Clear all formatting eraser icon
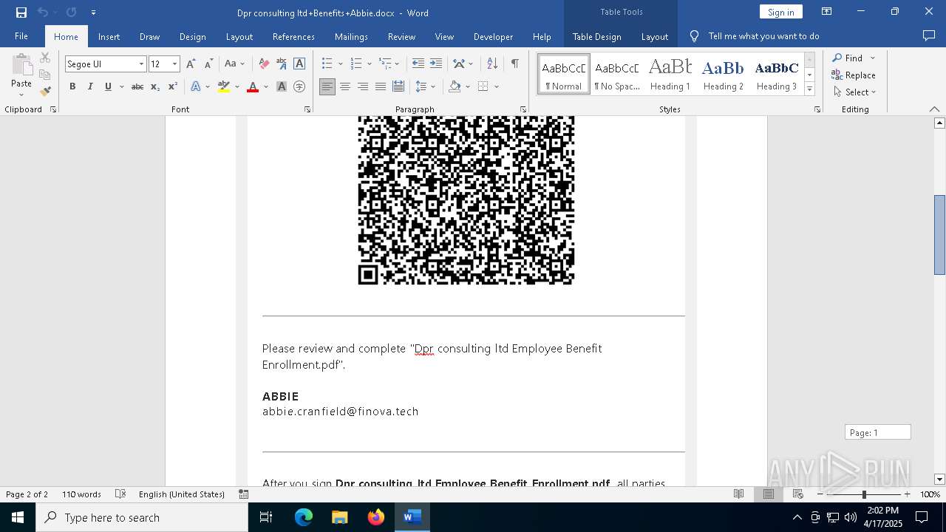Viewport: 946px width, 532px height. click(264, 64)
